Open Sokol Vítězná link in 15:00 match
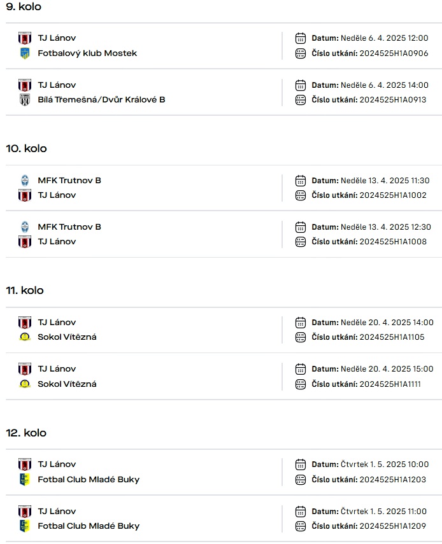 click(67, 384)
